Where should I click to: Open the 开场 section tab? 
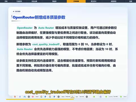pos(6,1)
